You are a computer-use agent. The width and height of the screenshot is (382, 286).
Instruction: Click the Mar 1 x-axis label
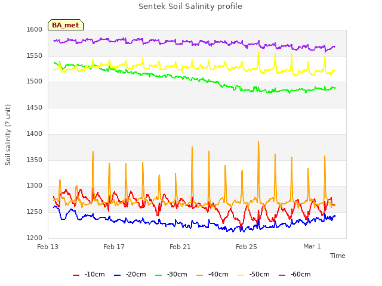312,246
